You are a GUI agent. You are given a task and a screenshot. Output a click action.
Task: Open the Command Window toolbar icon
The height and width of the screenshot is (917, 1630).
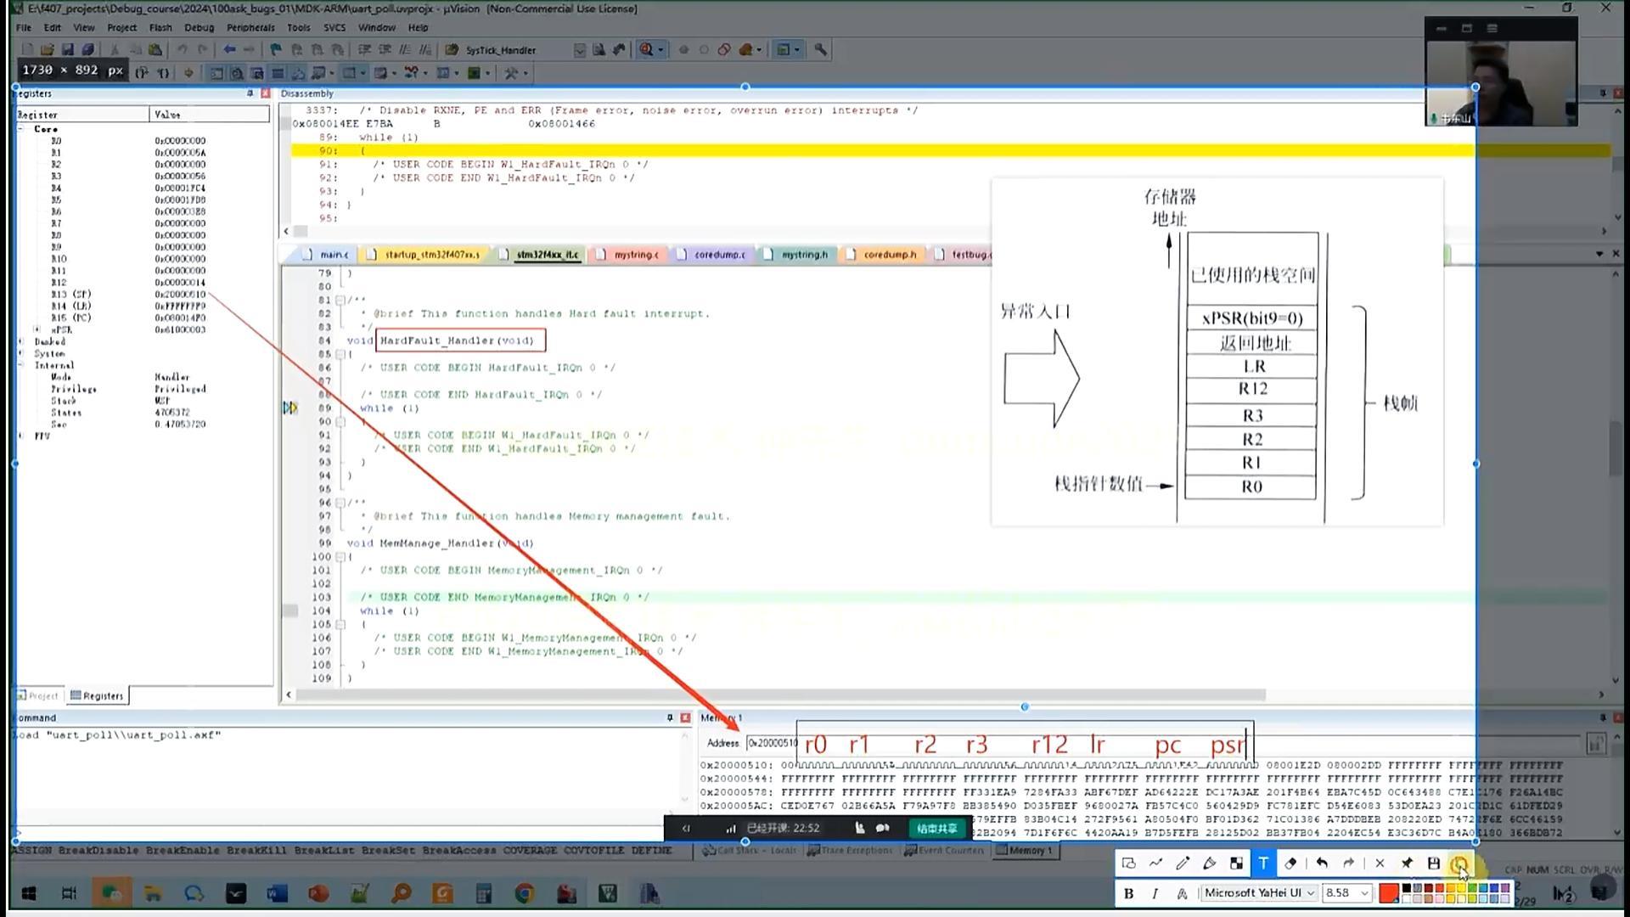pos(216,73)
